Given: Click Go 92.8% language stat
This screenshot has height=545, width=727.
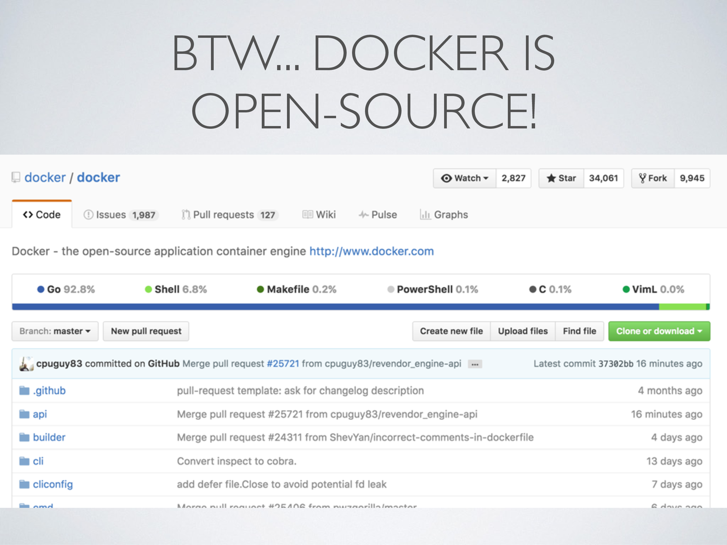Looking at the screenshot, I should pos(66,289).
